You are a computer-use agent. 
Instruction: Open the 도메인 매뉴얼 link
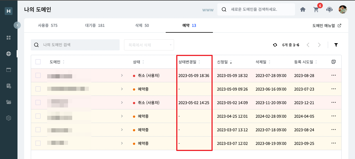(x=327, y=25)
